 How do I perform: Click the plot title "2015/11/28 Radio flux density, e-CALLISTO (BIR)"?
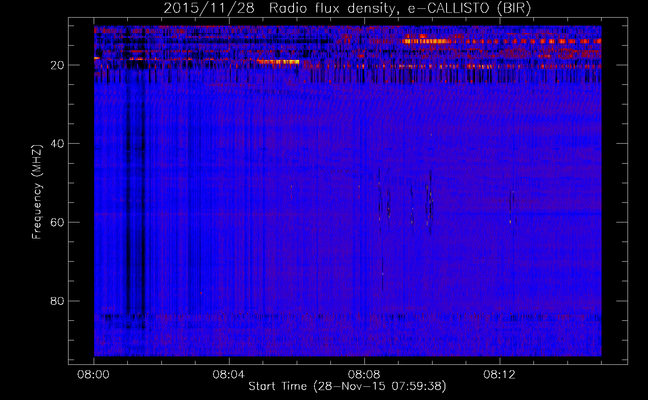click(x=347, y=8)
